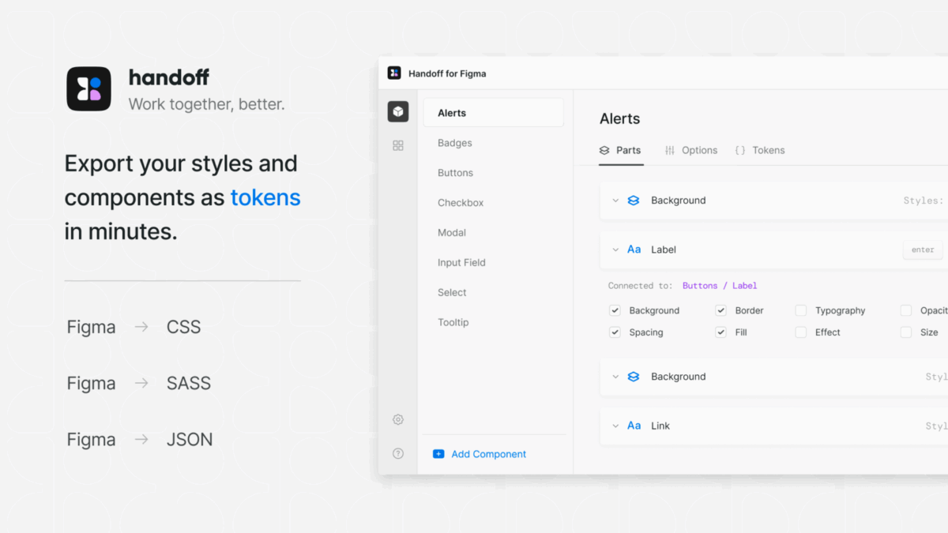Click the layers icon on first Background row
This screenshot has width=948, height=533.
click(633, 201)
